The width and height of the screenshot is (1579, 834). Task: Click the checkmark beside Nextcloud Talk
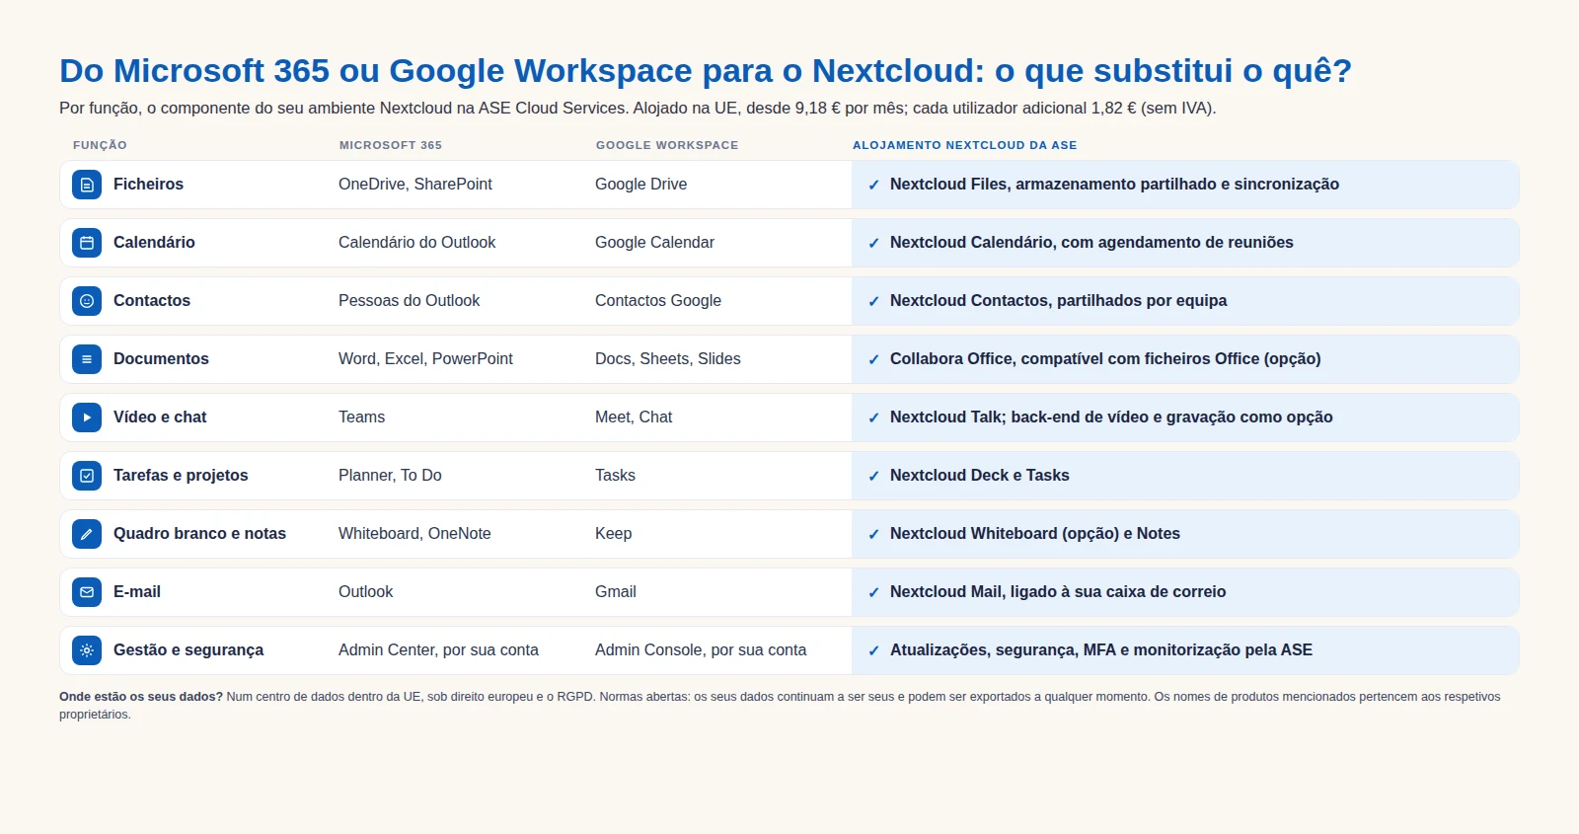click(873, 417)
